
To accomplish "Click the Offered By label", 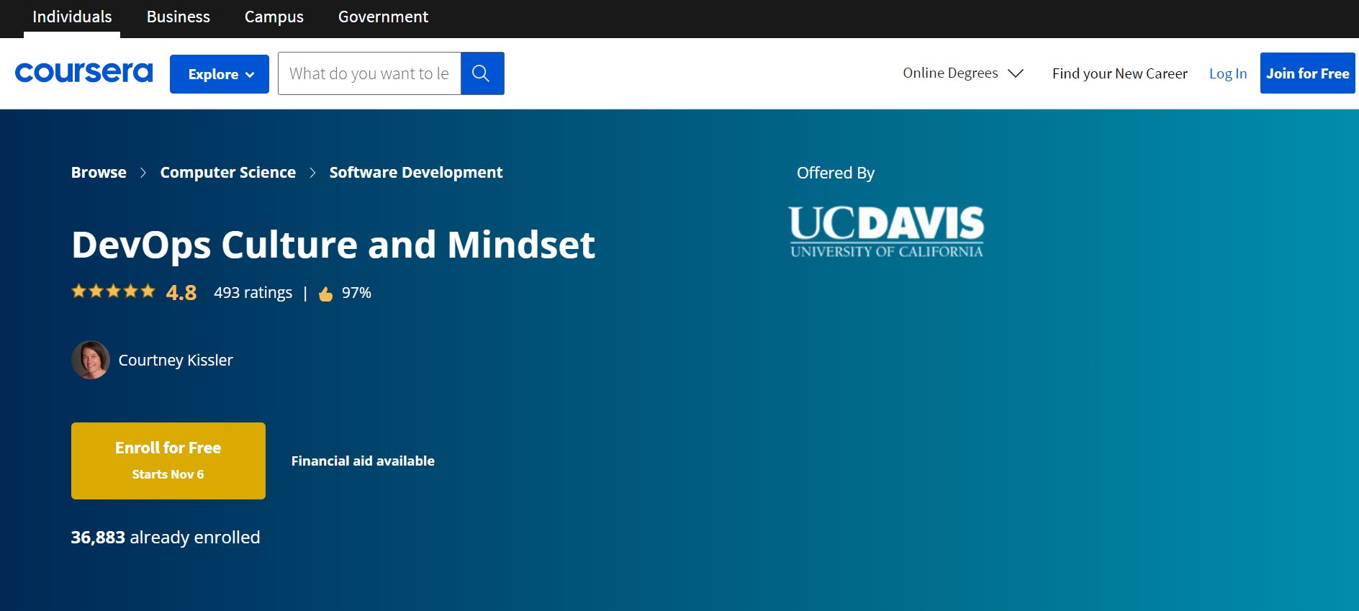I will coord(836,173).
